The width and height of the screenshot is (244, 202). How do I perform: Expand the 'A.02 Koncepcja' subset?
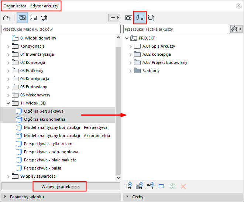tap(130, 54)
